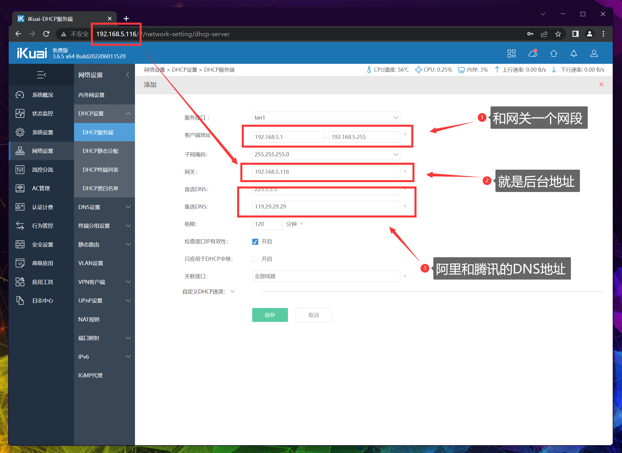The image size is (622, 453).
Task: Open 状态监控 monitoring in sidebar
Action: [x=42, y=113]
